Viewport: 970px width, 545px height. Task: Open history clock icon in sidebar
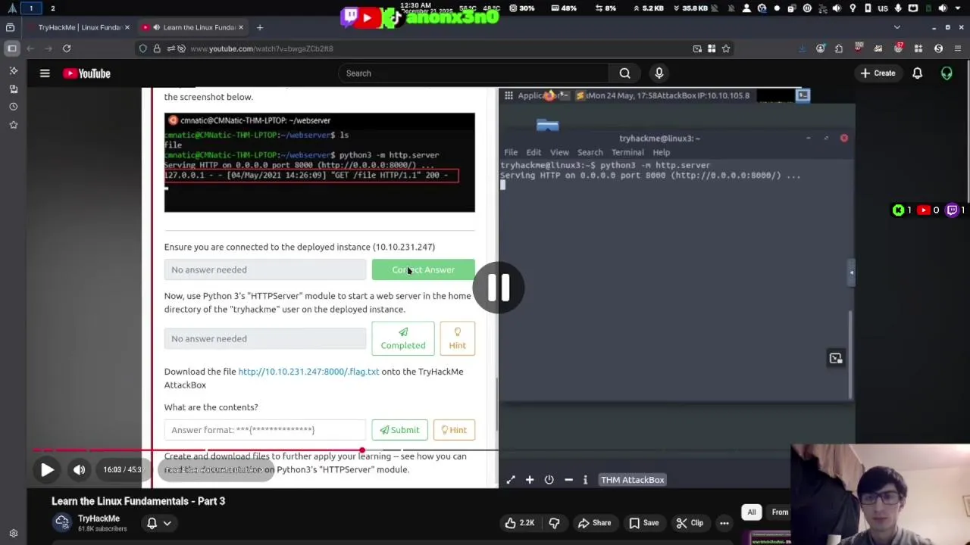point(13,107)
